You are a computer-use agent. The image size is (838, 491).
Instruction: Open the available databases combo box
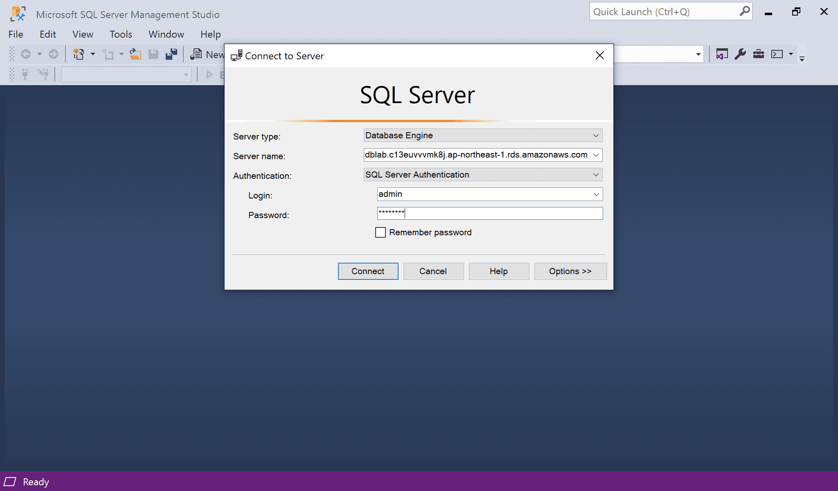pos(126,74)
